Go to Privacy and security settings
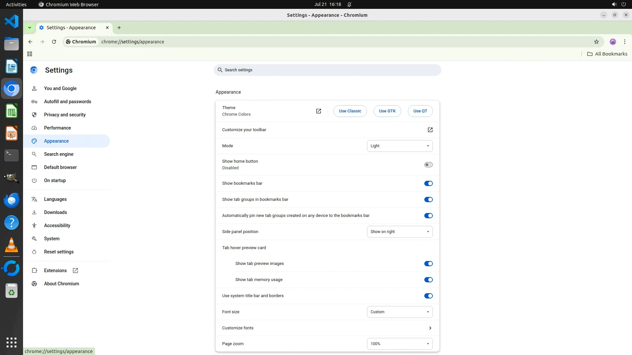This screenshot has width=632, height=355. click(x=65, y=115)
